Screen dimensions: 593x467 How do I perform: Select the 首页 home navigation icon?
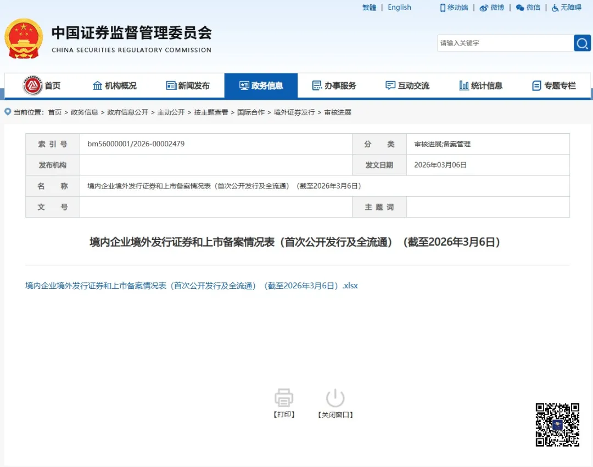point(31,85)
